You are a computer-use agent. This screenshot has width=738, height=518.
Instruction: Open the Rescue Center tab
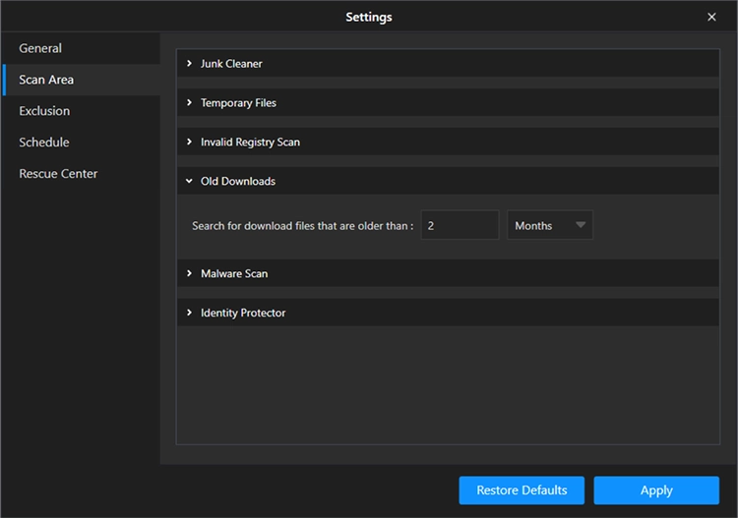pyautogui.click(x=58, y=174)
